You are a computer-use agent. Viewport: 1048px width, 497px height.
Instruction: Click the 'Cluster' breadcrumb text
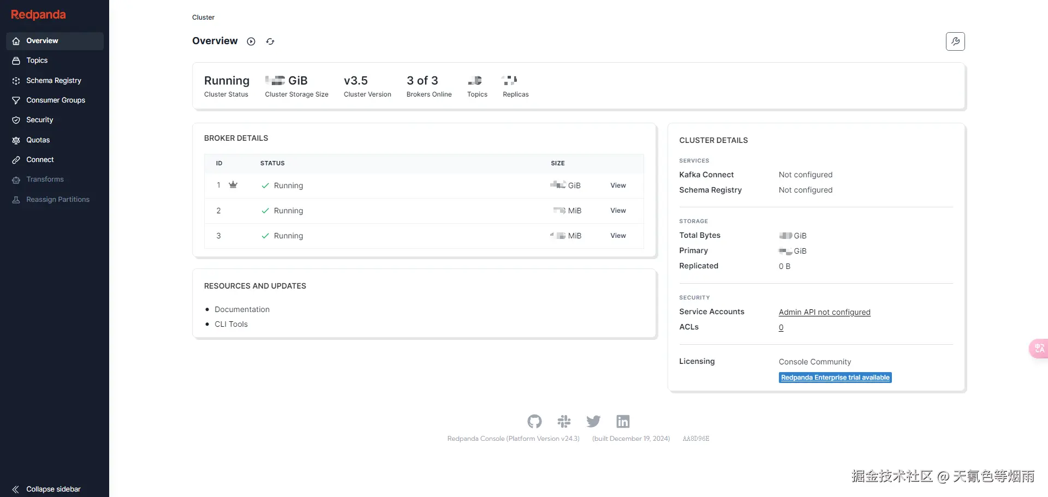tap(203, 17)
